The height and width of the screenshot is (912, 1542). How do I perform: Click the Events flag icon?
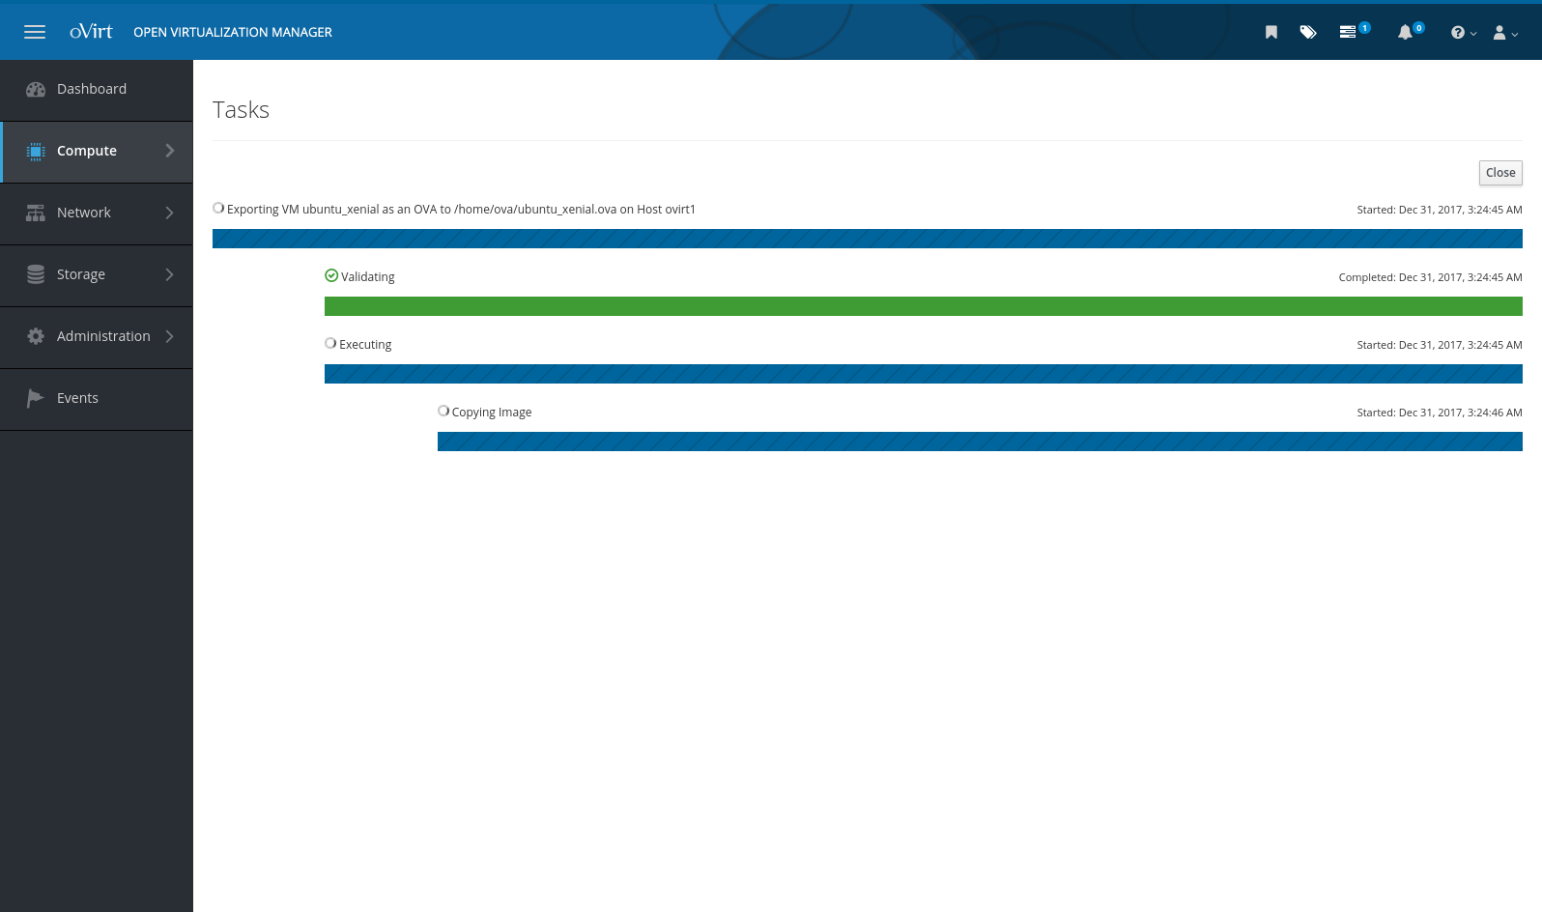(x=36, y=398)
